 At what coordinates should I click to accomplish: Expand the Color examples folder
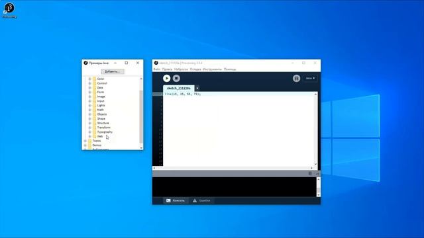(90, 79)
